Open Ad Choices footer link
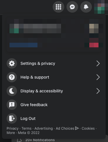This screenshot has width=108, height=142. (x=67, y=129)
